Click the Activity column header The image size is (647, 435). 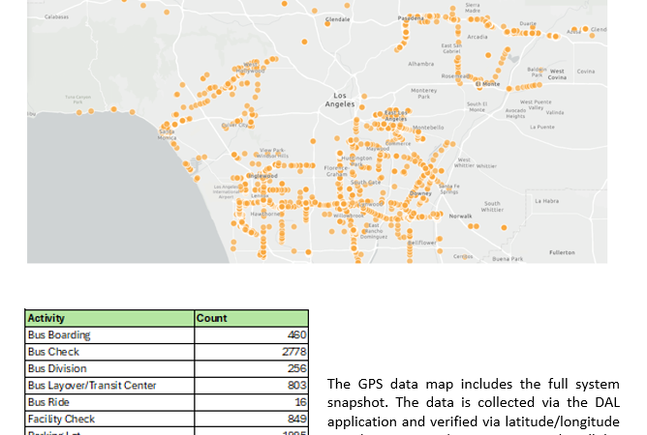[46, 318]
